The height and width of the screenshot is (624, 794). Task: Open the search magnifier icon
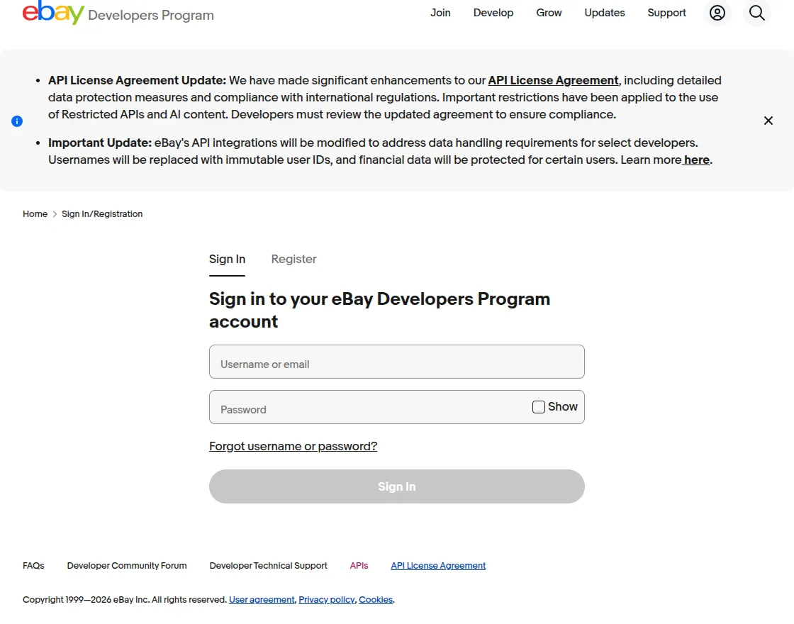pyautogui.click(x=756, y=13)
